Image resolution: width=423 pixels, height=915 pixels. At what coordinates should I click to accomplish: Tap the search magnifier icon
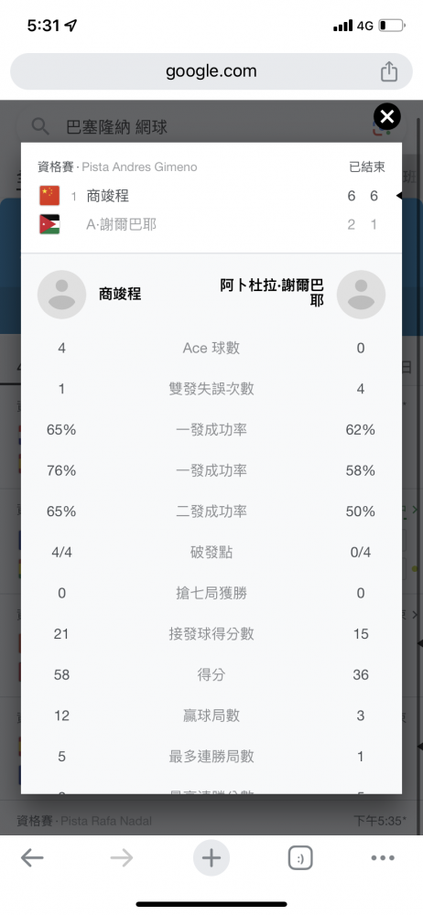coord(40,126)
